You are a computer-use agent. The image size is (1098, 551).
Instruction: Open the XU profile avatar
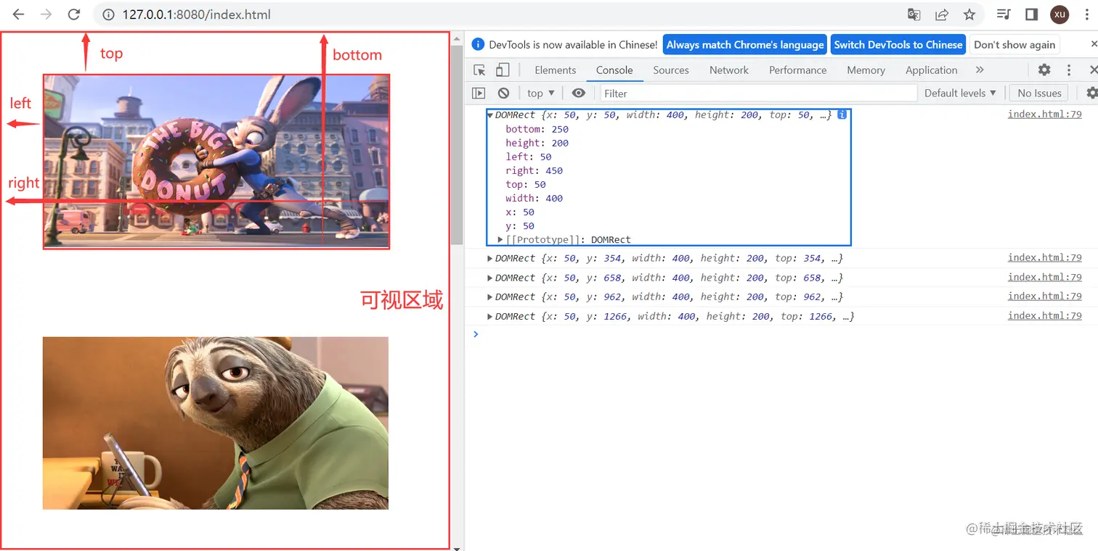pyautogui.click(x=1060, y=14)
